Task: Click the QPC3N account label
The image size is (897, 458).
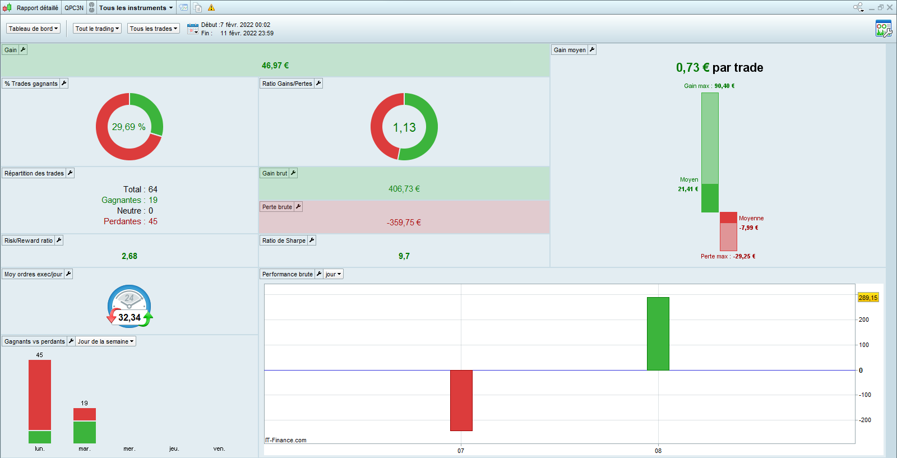Action: click(74, 8)
